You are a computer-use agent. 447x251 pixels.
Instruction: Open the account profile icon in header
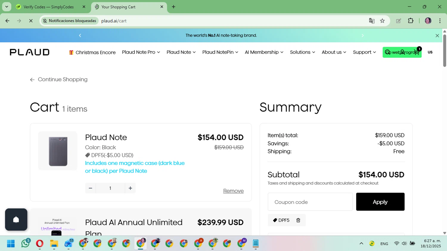coord(403,52)
